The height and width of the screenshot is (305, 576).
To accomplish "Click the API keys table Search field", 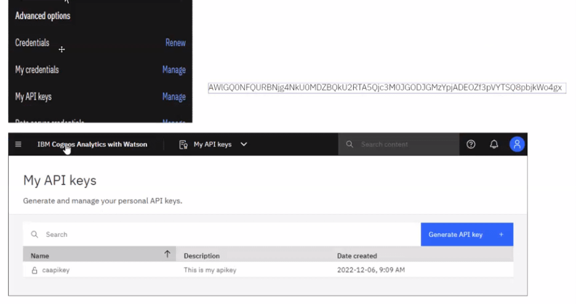I will tap(228, 234).
